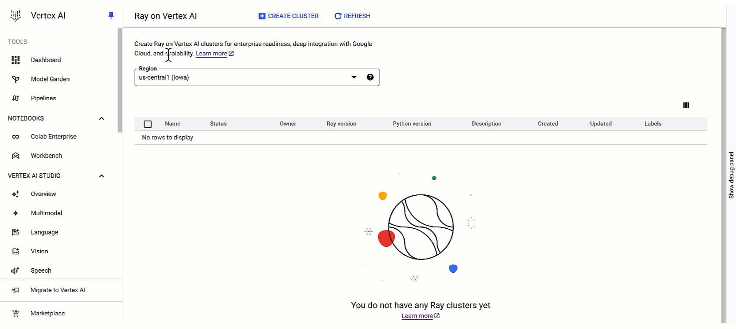Click the Pipelines icon in sidebar
Screen dimensions: 736x329
pos(16,98)
